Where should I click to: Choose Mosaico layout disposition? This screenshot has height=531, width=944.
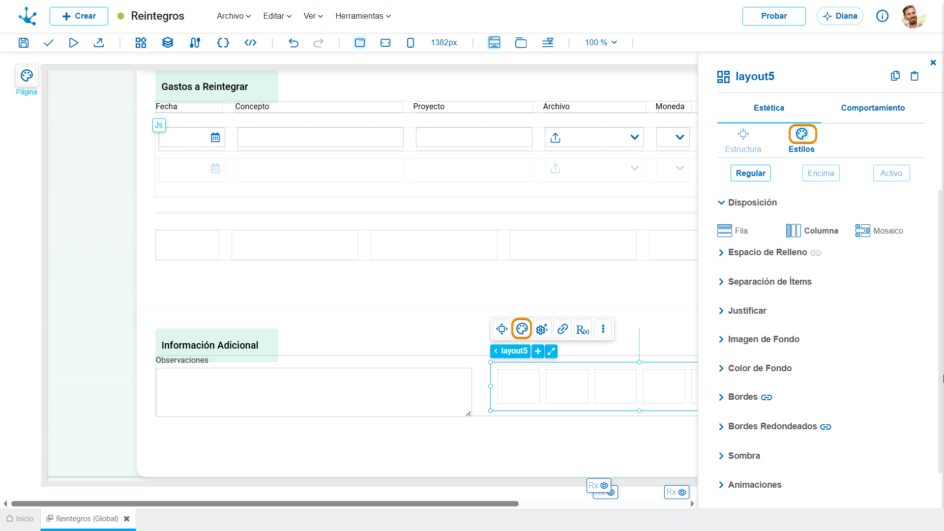click(879, 231)
